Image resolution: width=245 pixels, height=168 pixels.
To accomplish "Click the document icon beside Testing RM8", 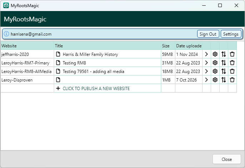I will coord(58,63).
